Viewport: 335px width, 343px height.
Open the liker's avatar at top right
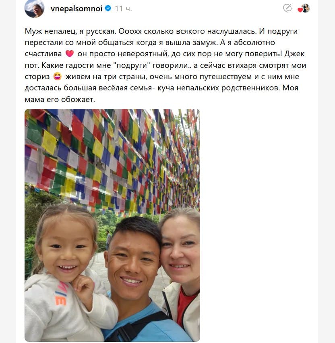(x=305, y=8)
